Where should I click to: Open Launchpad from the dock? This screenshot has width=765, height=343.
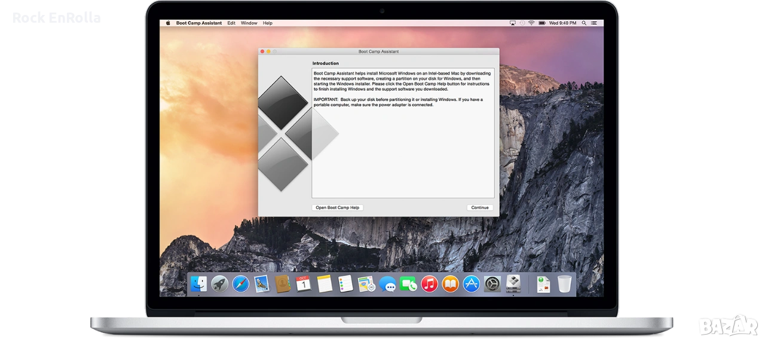(x=219, y=284)
